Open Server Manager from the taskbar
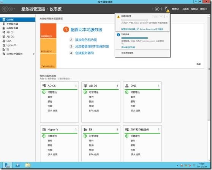 pyautogui.click(x=7, y=165)
